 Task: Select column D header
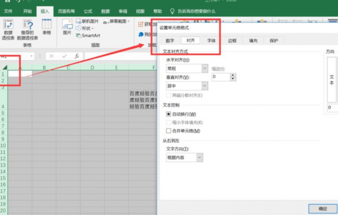click(92, 68)
